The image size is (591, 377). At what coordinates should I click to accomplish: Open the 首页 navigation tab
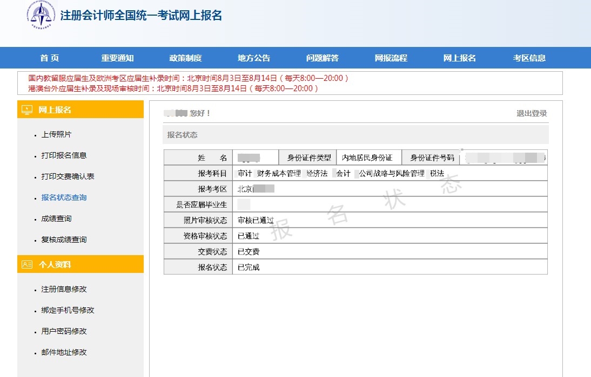pos(50,58)
